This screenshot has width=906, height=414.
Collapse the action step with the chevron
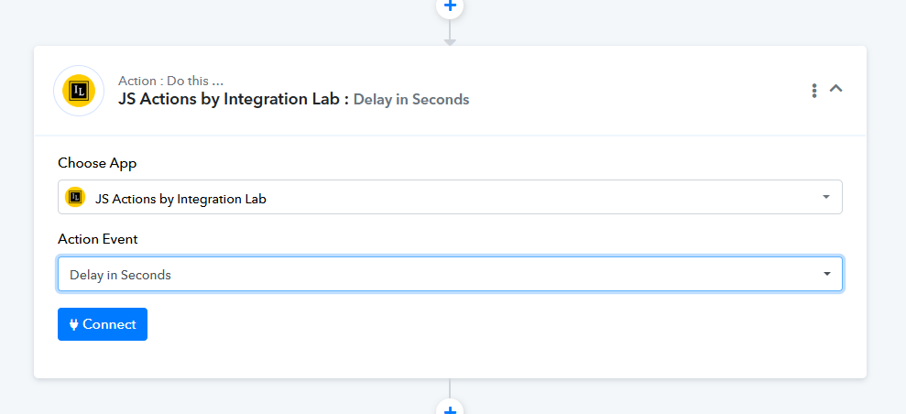[835, 89]
